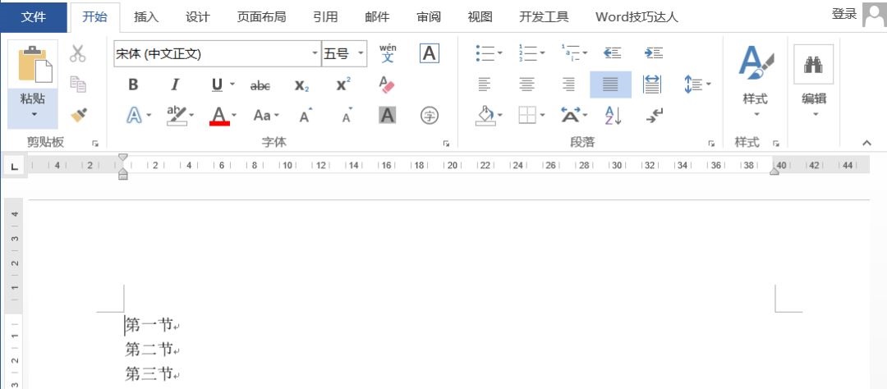Toggle Italic formatting
887x389 pixels.
pyautogui.click(x=175, y=85)
